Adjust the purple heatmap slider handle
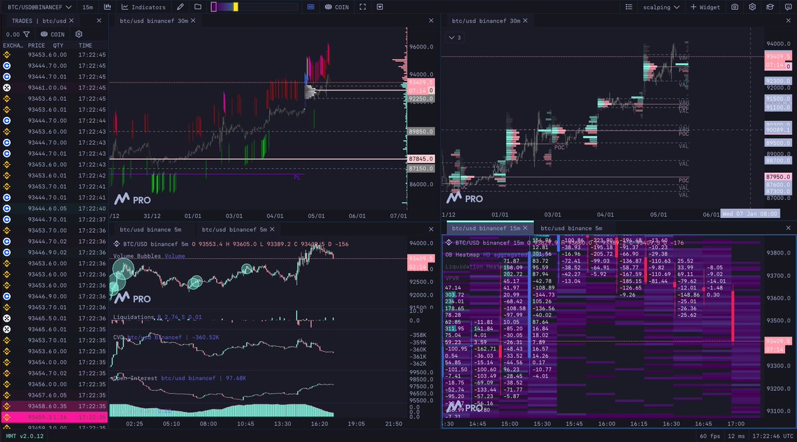 [213, 7]
